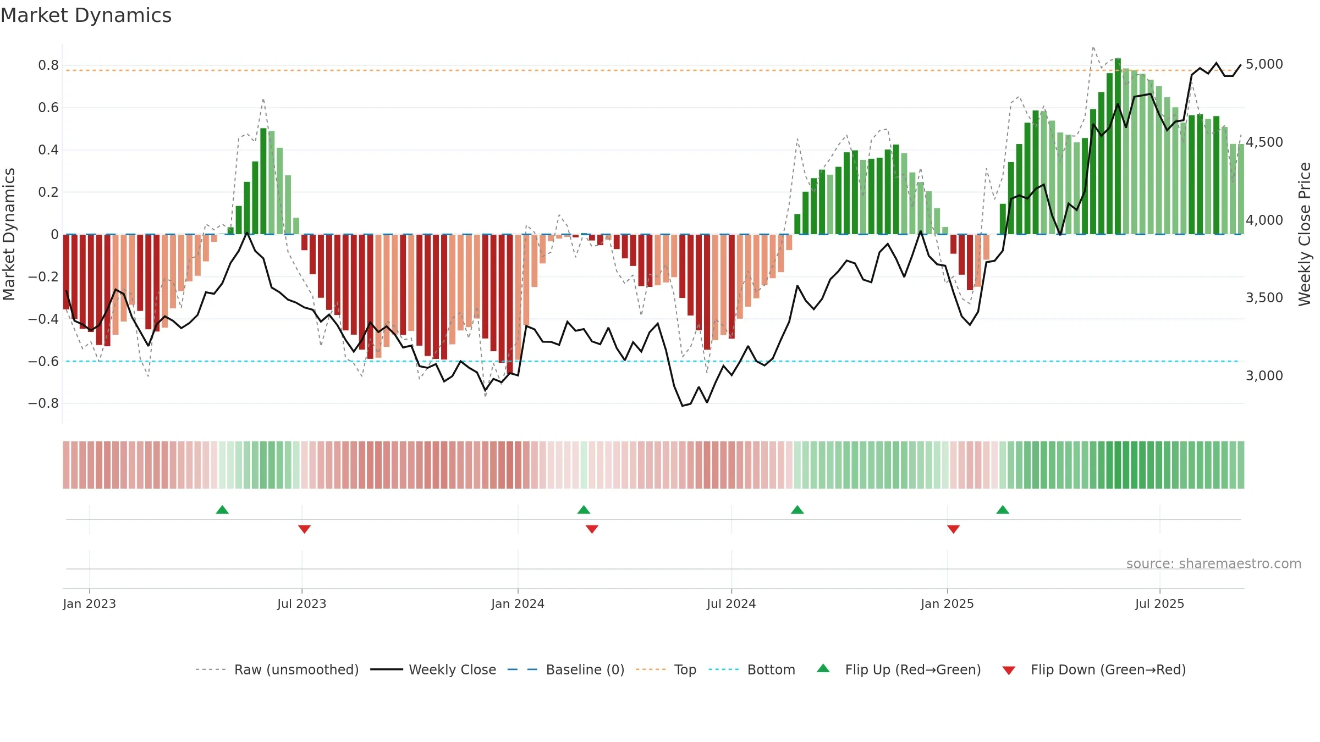The image size is (1320, 742).
Task: Click the Weekly Close Price axis title
Action: click(x=1305, y=234)
